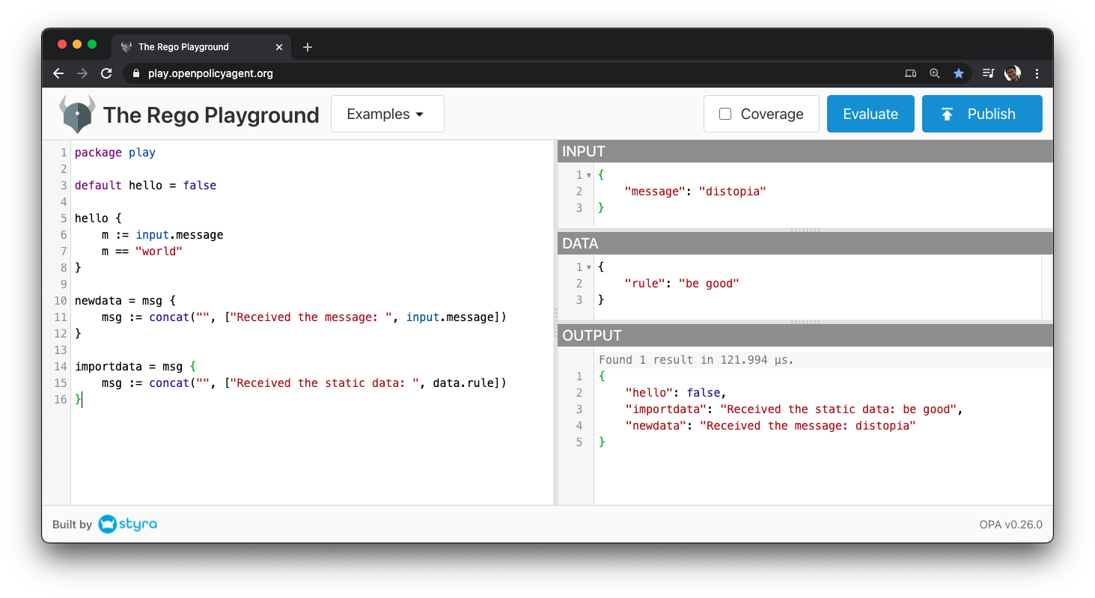Close The Rego Playground tab

[x=279, y=47]
